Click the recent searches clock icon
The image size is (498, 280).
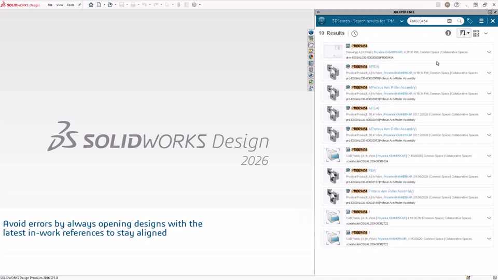click(354, 33)
